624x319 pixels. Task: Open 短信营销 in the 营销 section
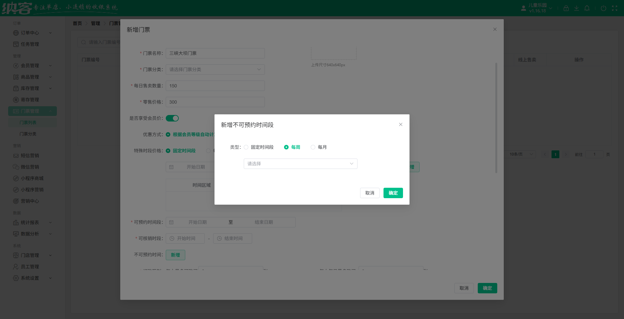[x=30, y=155]
